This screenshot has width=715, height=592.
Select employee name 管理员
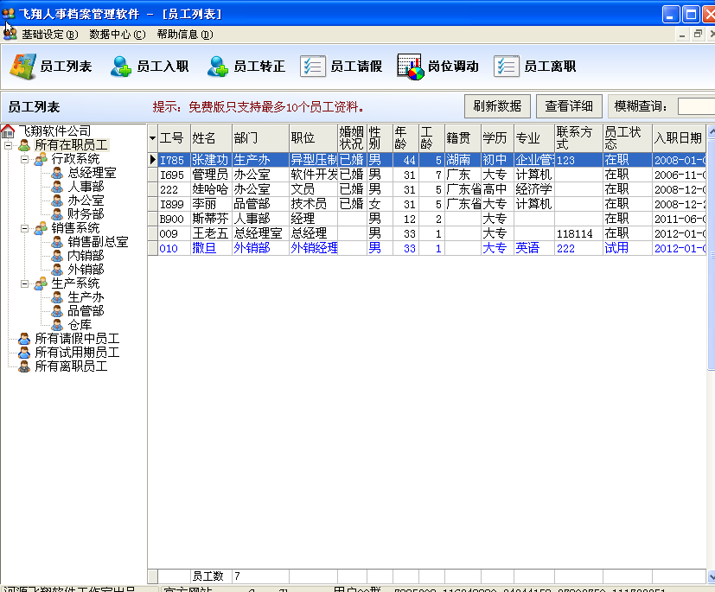(211, 175)
